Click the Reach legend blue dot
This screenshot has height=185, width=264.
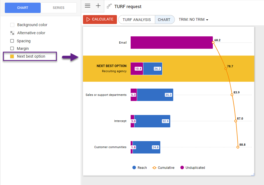[134, 168]
